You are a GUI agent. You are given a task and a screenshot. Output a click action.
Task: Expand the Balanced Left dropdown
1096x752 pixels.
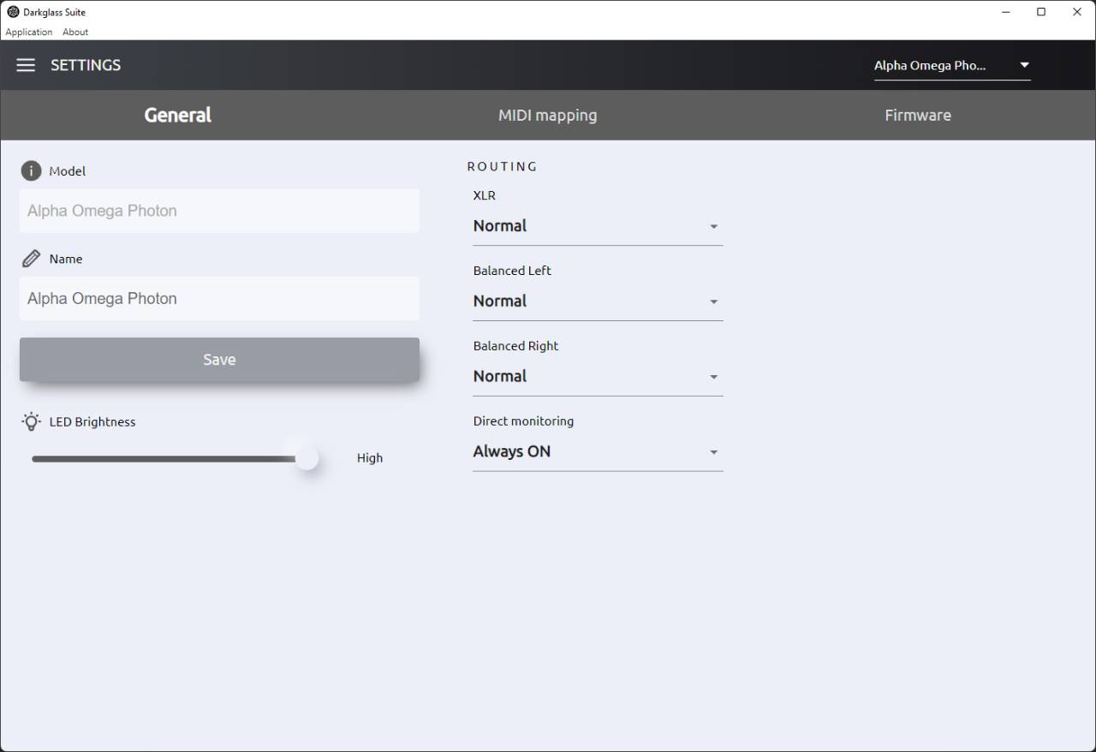pos(598,301)
